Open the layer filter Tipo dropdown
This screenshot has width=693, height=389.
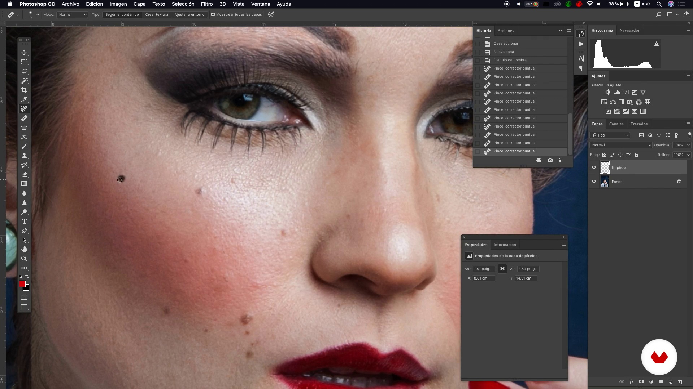(x=610, y=135)
